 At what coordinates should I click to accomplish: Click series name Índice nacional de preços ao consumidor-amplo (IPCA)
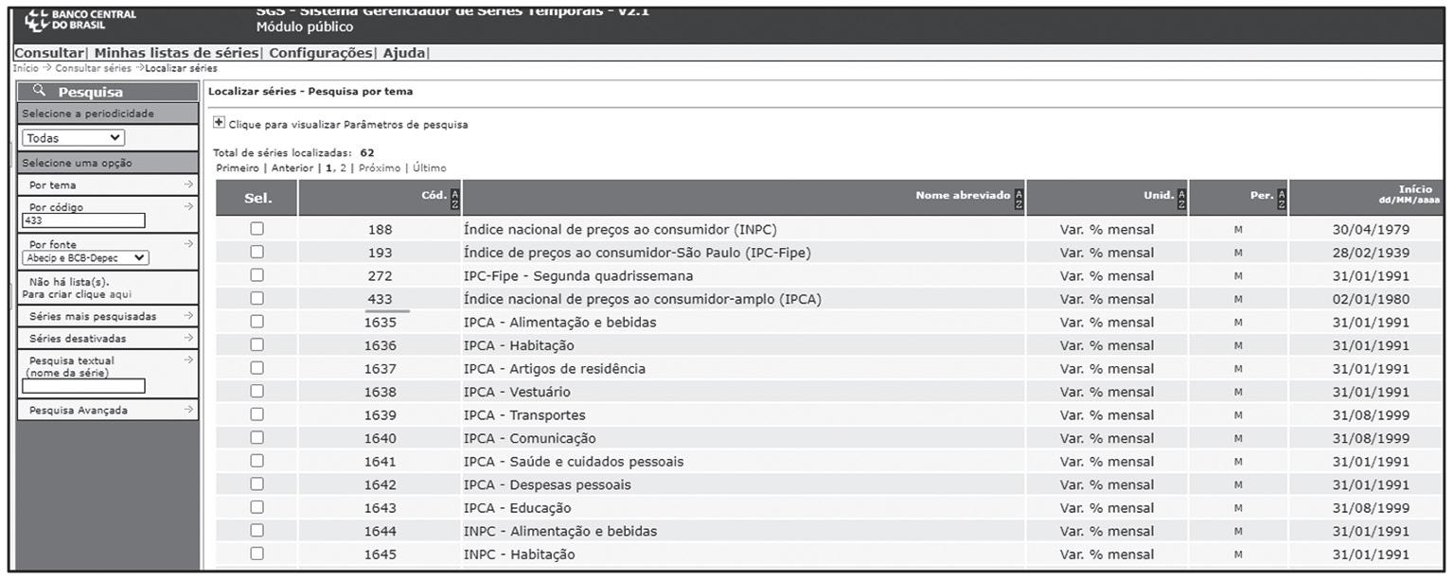tap(642, 299)
